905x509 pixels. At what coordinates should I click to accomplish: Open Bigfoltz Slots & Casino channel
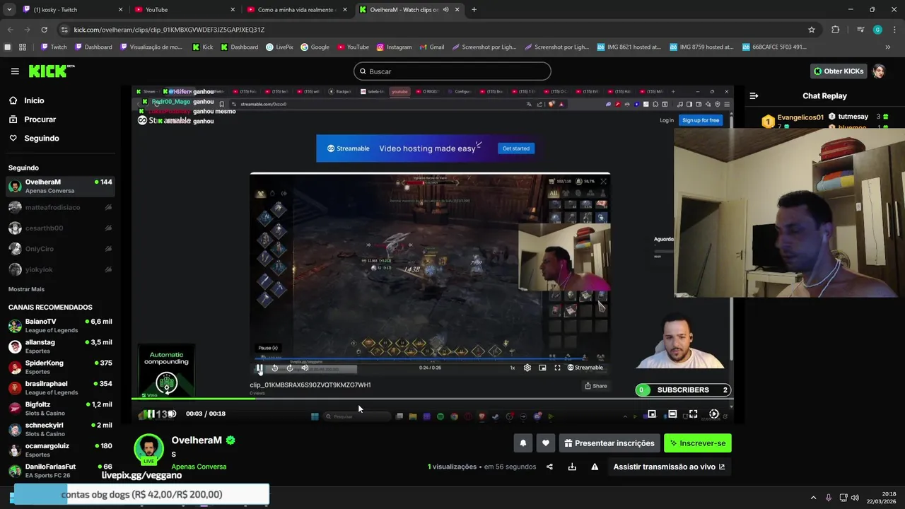pyautogui.click(x=60, y=409)
